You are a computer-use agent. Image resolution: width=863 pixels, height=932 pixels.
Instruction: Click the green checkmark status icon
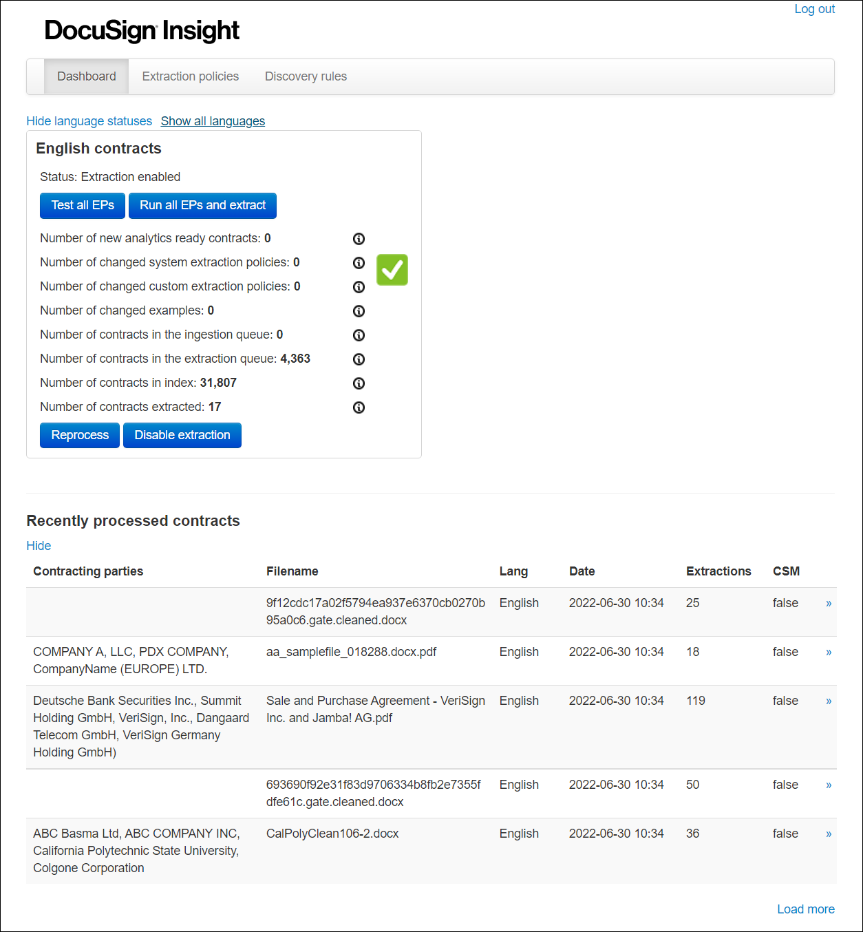tap(392, 270)
